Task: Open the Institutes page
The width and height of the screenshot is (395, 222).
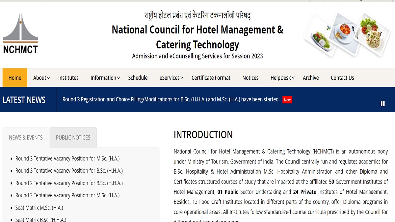Action: 68,78
